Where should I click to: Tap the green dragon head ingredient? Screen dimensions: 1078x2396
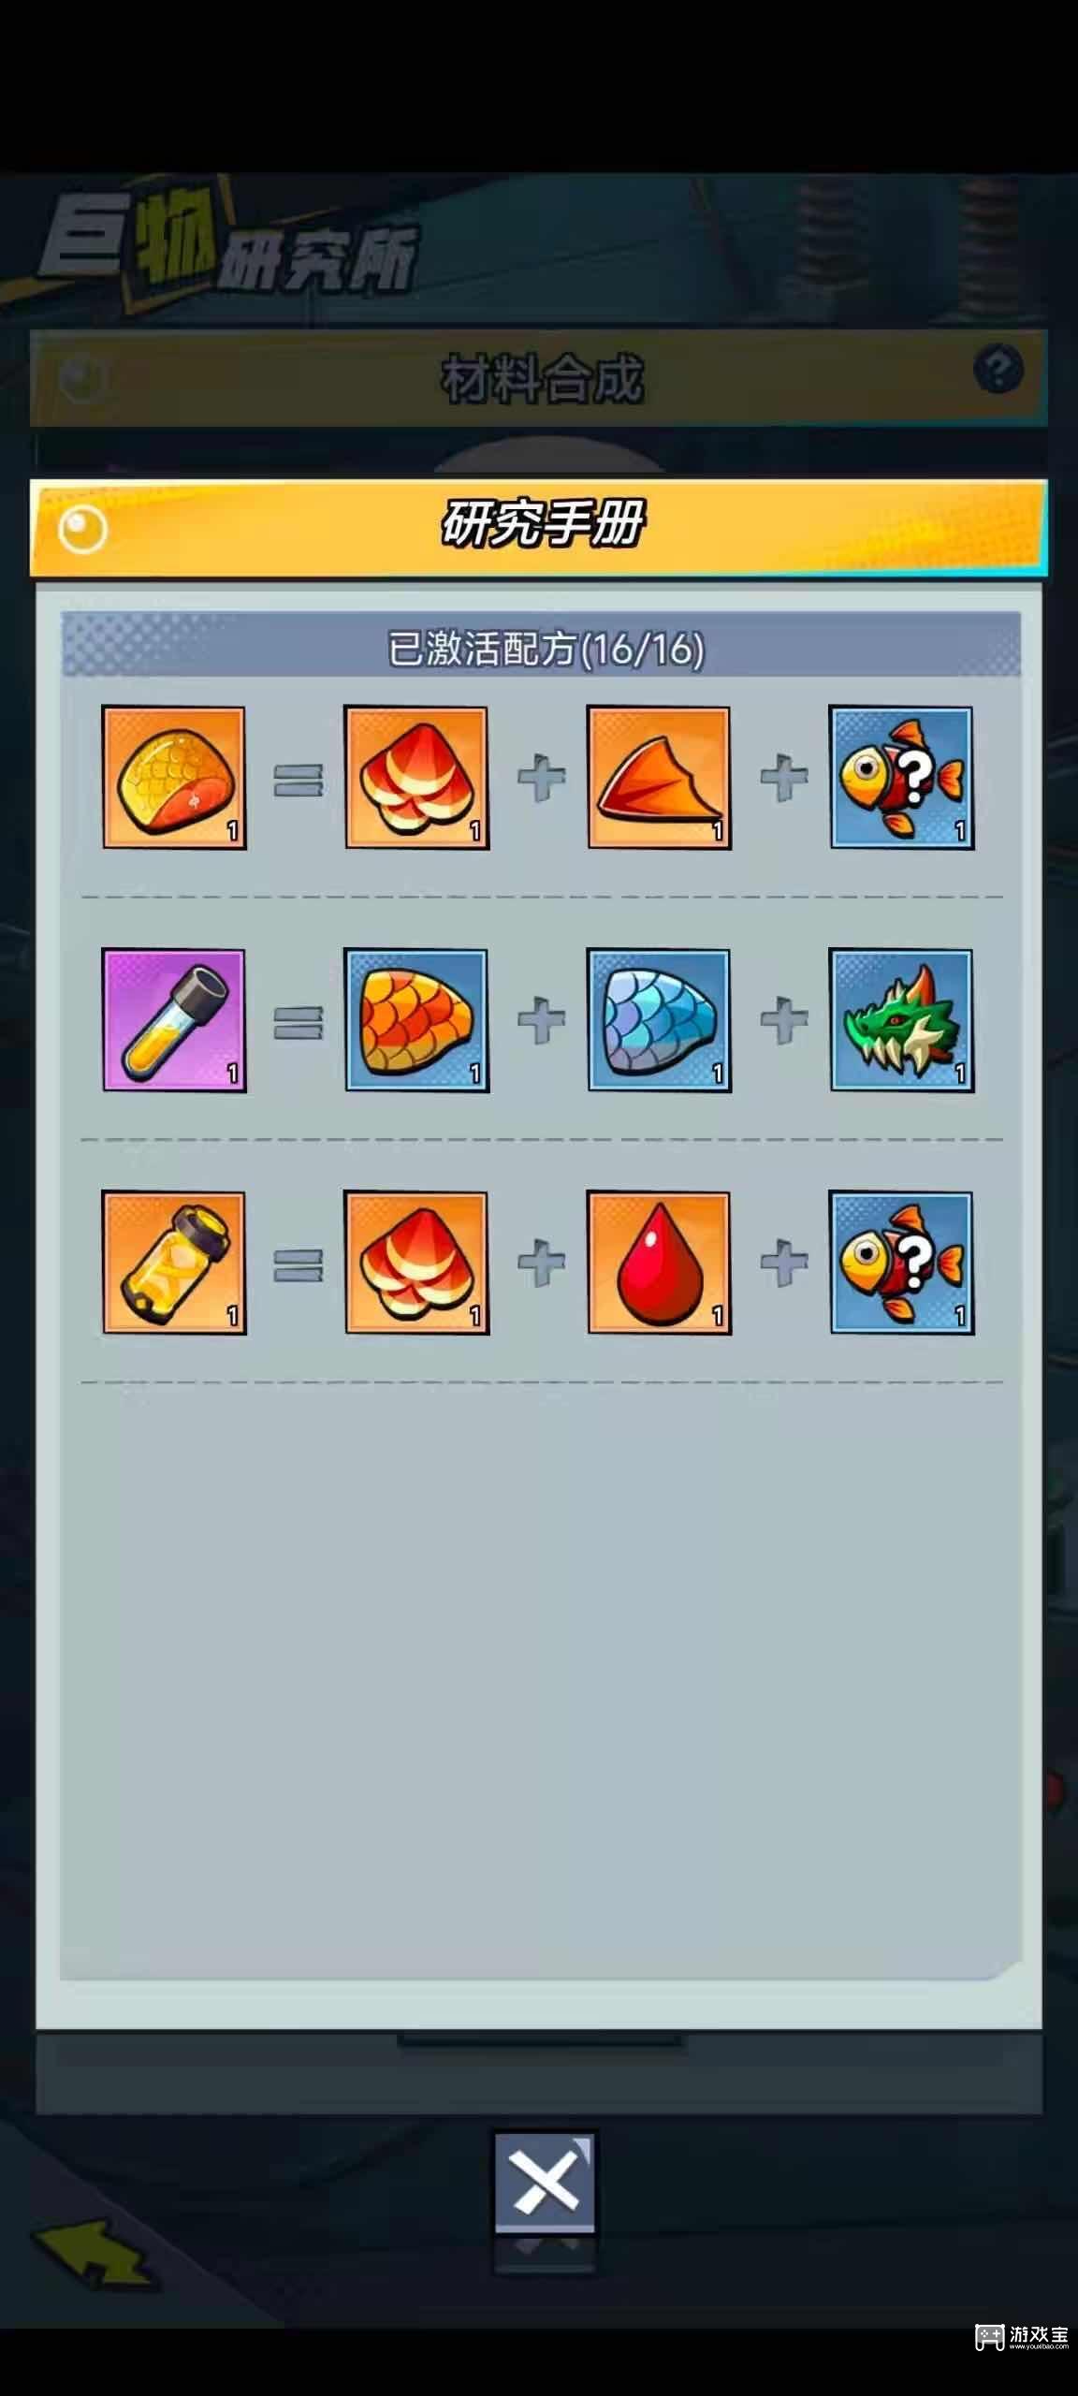[901, 1020]
